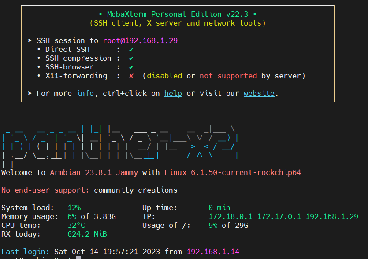Click the root@192.168.1.29 session address
The width and height of the screenshot is (368, 259).
(x=140, y=41)
